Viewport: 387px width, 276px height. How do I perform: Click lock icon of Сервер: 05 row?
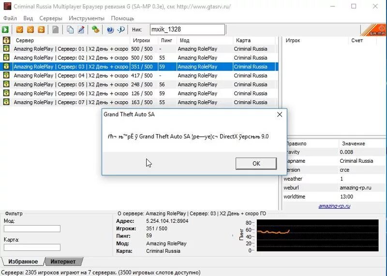[6, 84]
